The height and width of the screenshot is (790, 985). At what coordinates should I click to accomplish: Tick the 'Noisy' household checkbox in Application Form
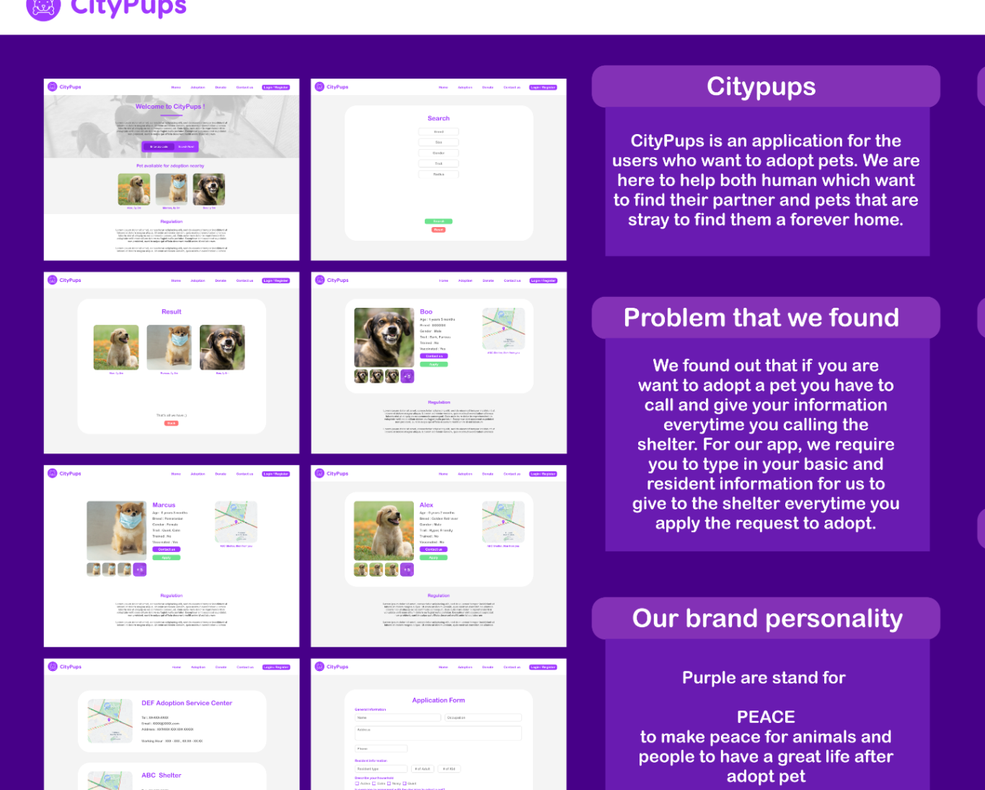tap(389, 784)
